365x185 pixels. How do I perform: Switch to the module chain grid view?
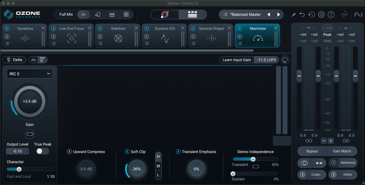point(192,15)
